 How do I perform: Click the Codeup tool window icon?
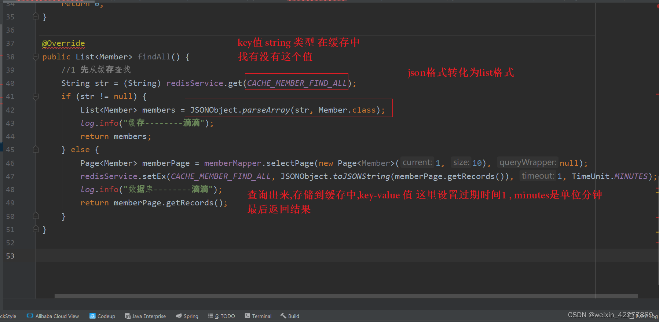[x=92, y=316]
